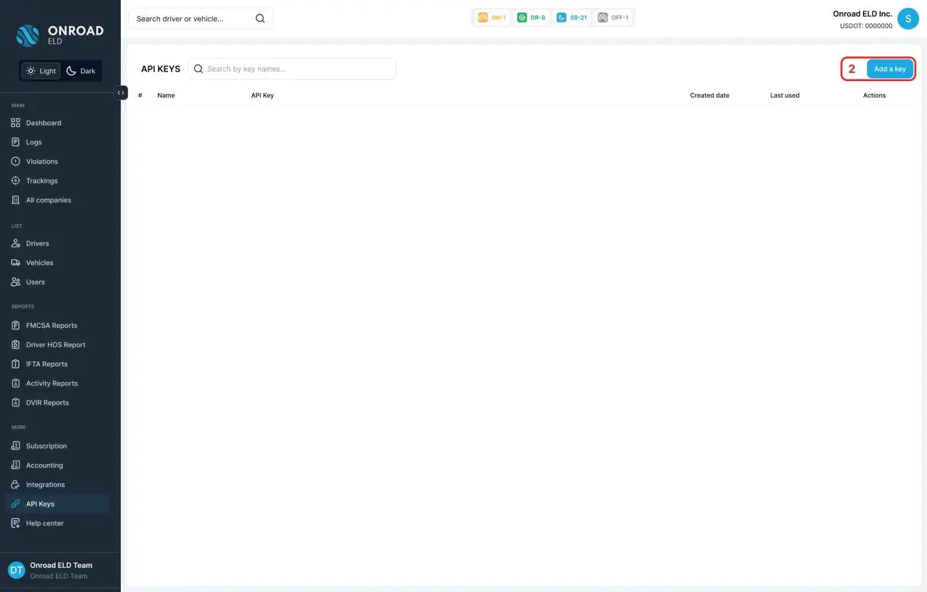927x592 pixels.
Task: Switch to Light theme
Action: pyautogui.click(x=41, y=71)
